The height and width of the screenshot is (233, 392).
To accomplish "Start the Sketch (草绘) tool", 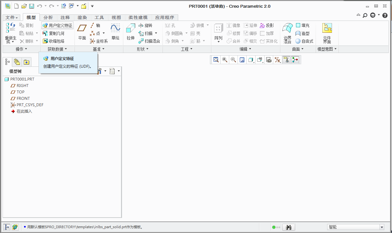I will pos(115,32).
